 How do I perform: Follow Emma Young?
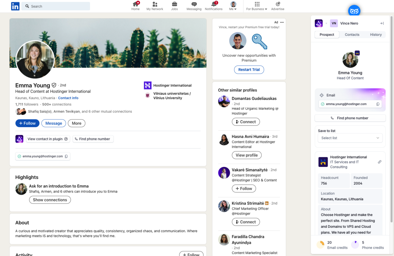27,123
